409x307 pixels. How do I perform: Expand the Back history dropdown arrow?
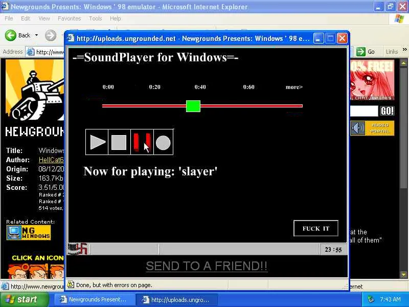[36, 35]
